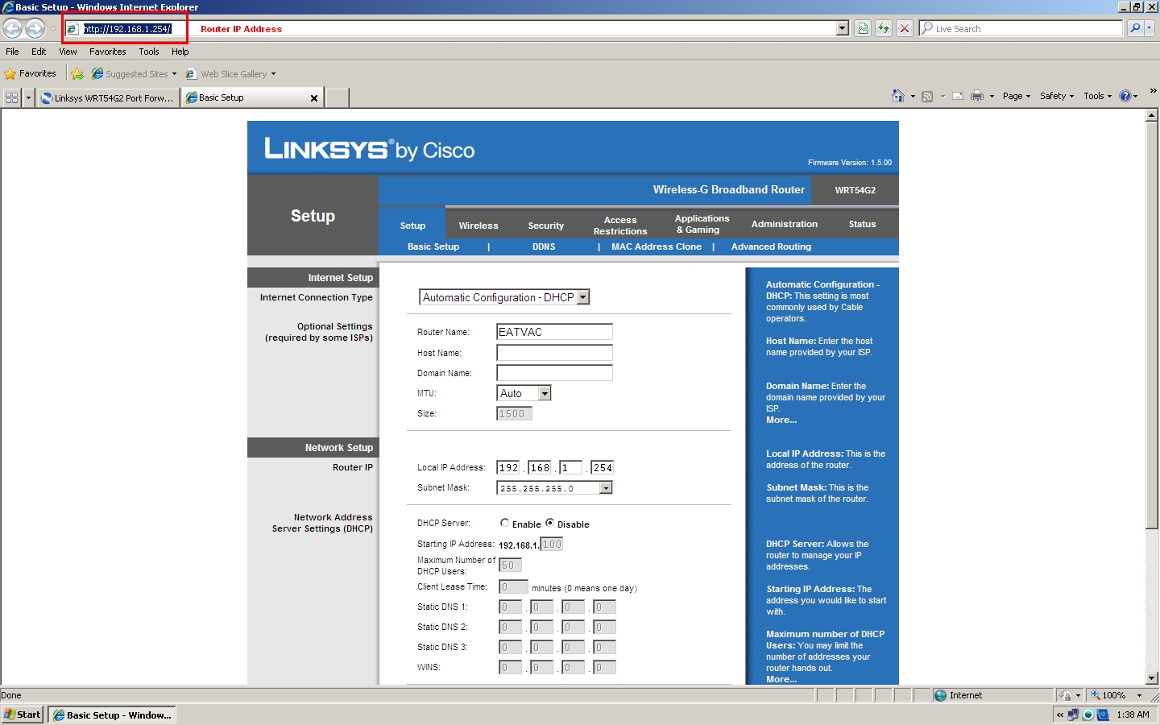Click the Refresh page icon
The width and height of the screenshot is (1160, 725).
click(x=884, y=28)
